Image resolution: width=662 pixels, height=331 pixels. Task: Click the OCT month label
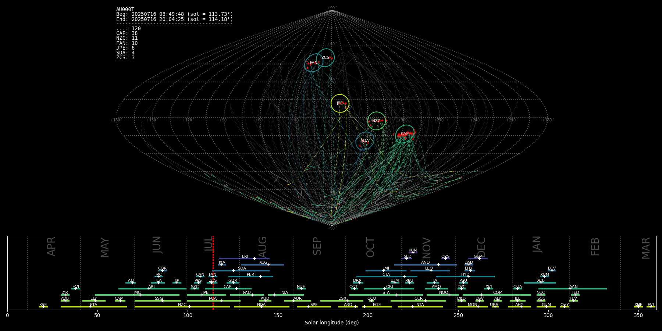(371, 247)
